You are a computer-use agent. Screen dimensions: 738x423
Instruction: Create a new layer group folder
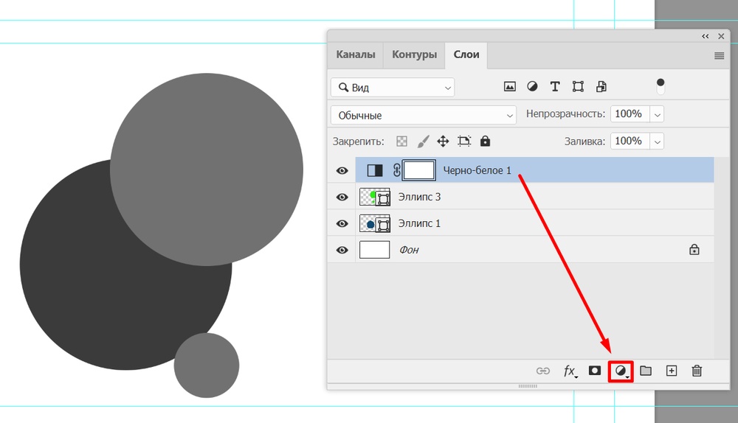pos(646,371)
